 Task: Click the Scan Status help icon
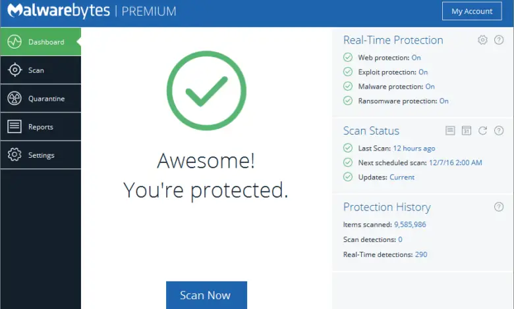tap(499, 131)
